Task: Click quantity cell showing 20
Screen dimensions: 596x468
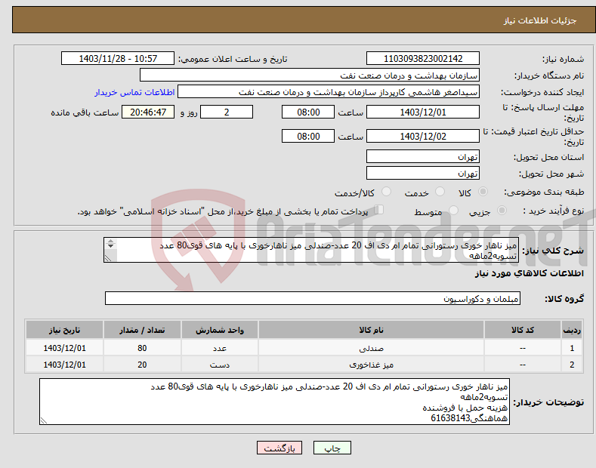Action: (142, 365)
